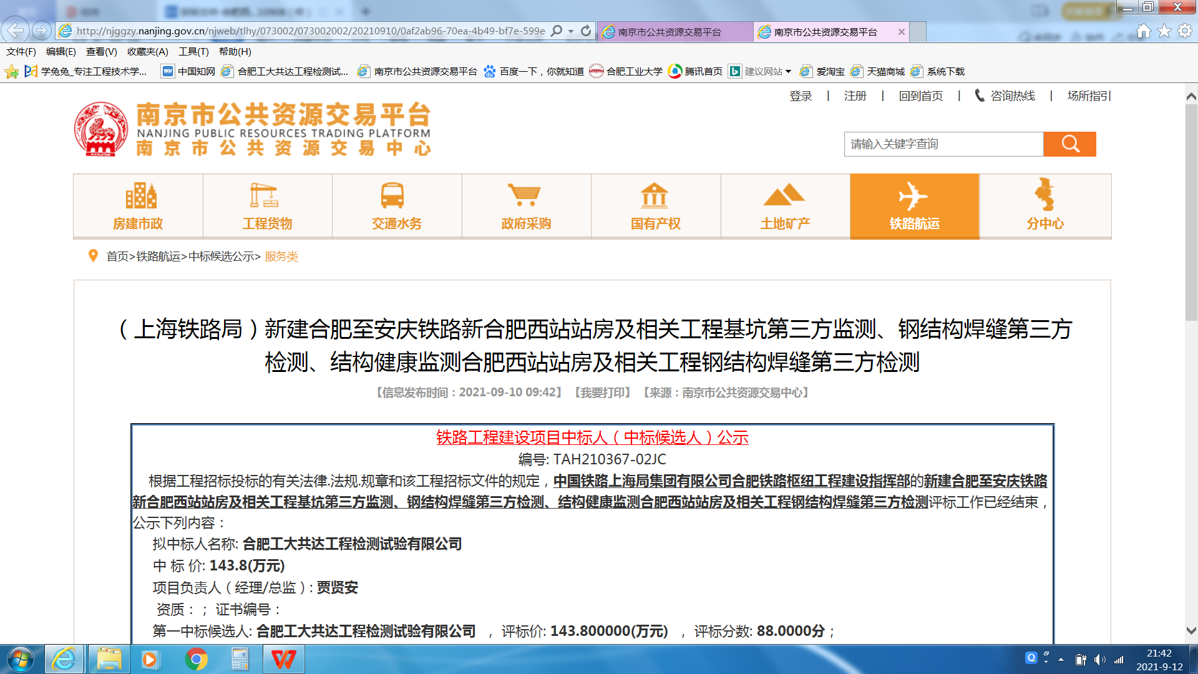Open browser tools gear icon
This screenshot has height=674, width=1198.
pyautogui.click(x=1185, y=31)
